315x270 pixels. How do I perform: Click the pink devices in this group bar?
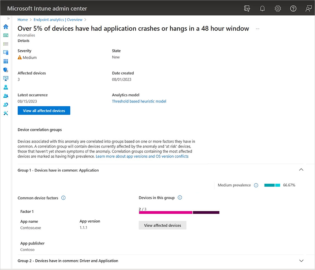[x=165, y=212]
